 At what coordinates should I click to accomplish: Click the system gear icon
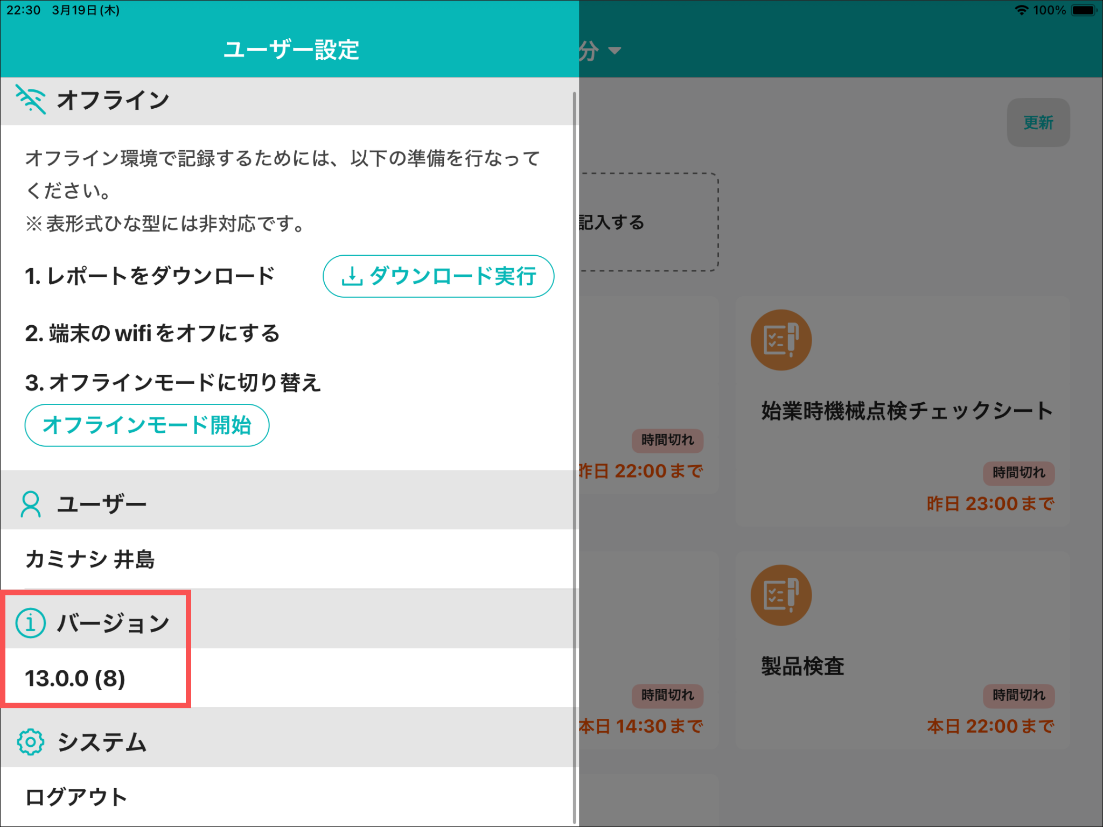[31, 742]
